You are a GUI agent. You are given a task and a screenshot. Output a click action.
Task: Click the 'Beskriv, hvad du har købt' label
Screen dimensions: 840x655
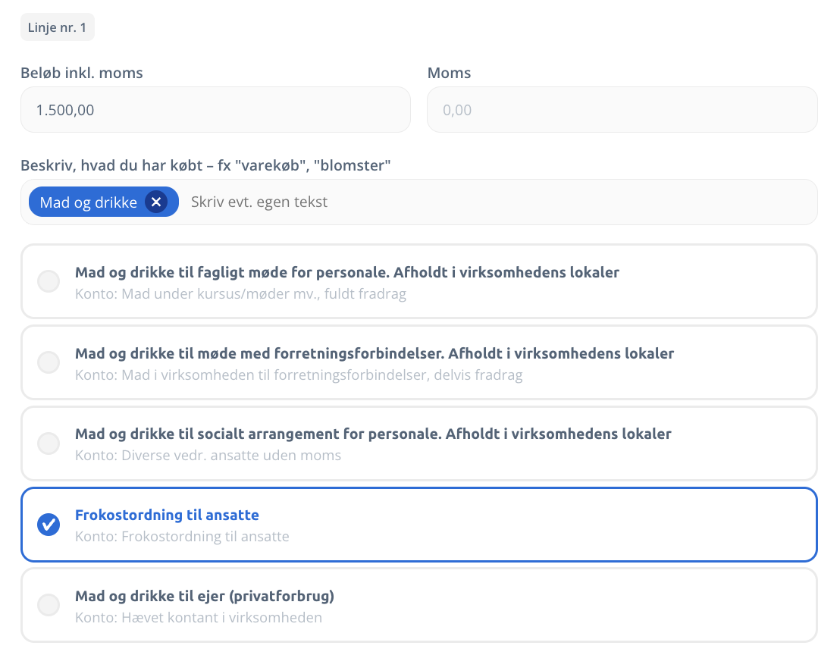205,165
